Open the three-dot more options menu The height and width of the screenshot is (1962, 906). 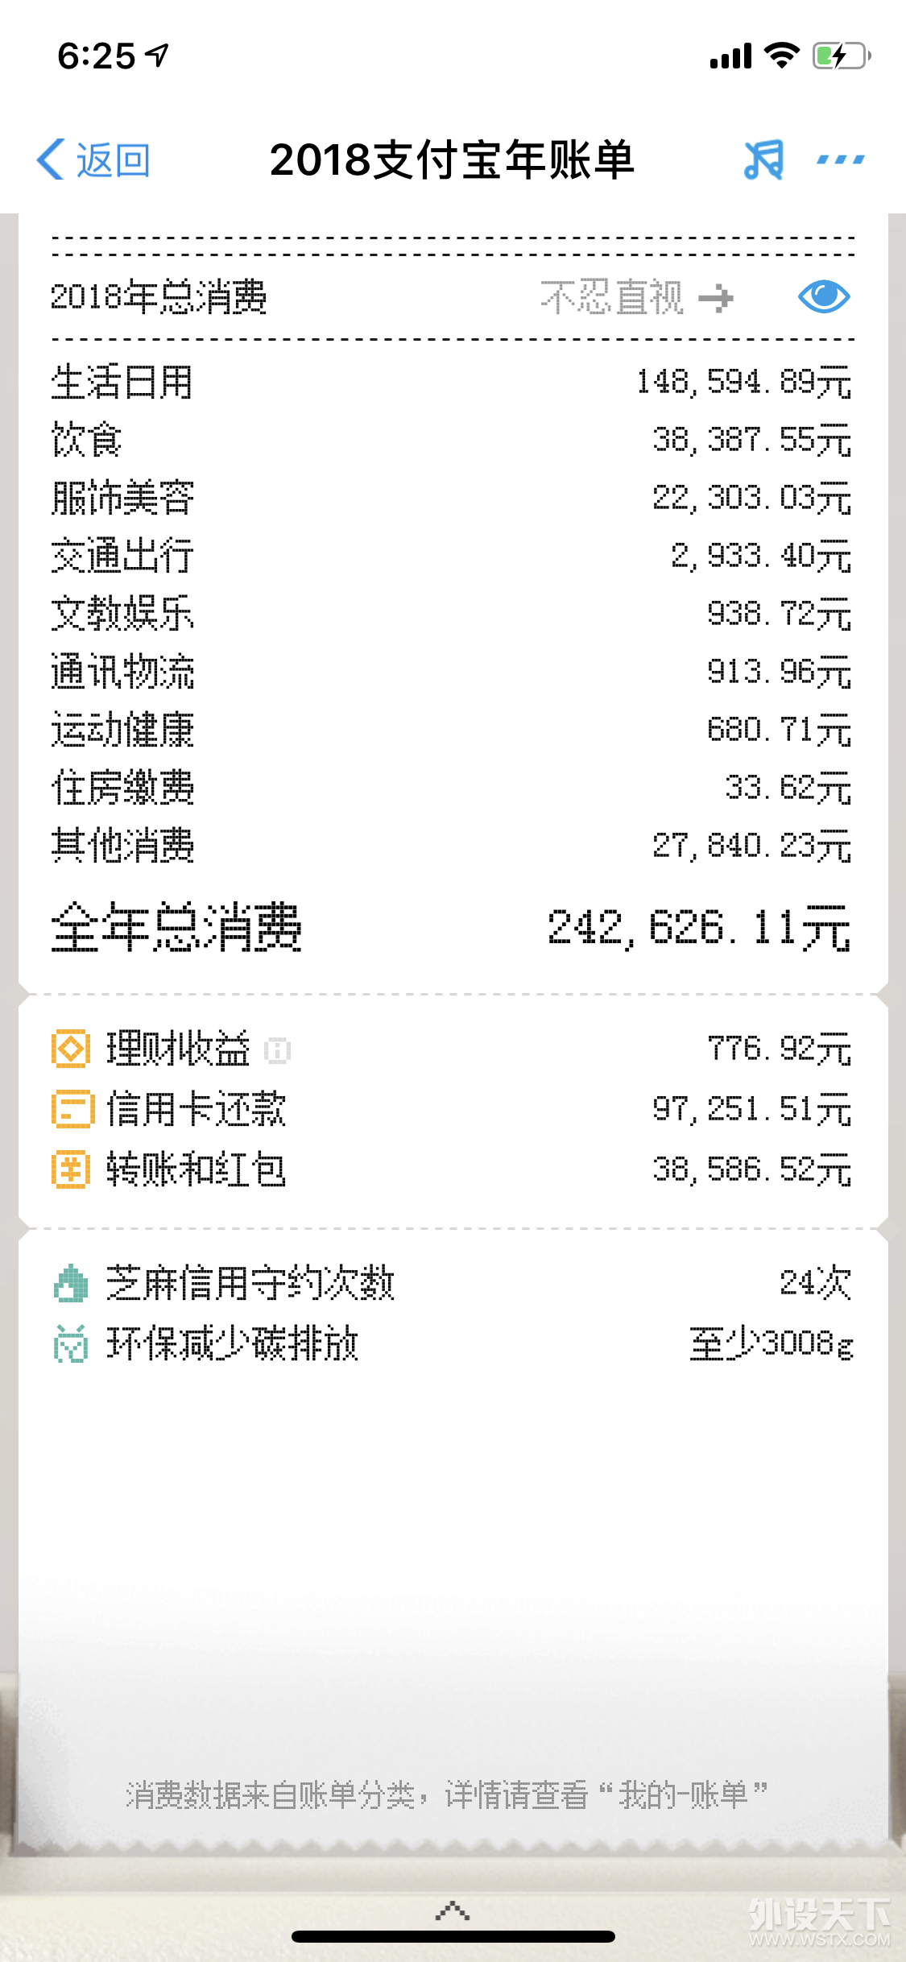click(841, 159)
